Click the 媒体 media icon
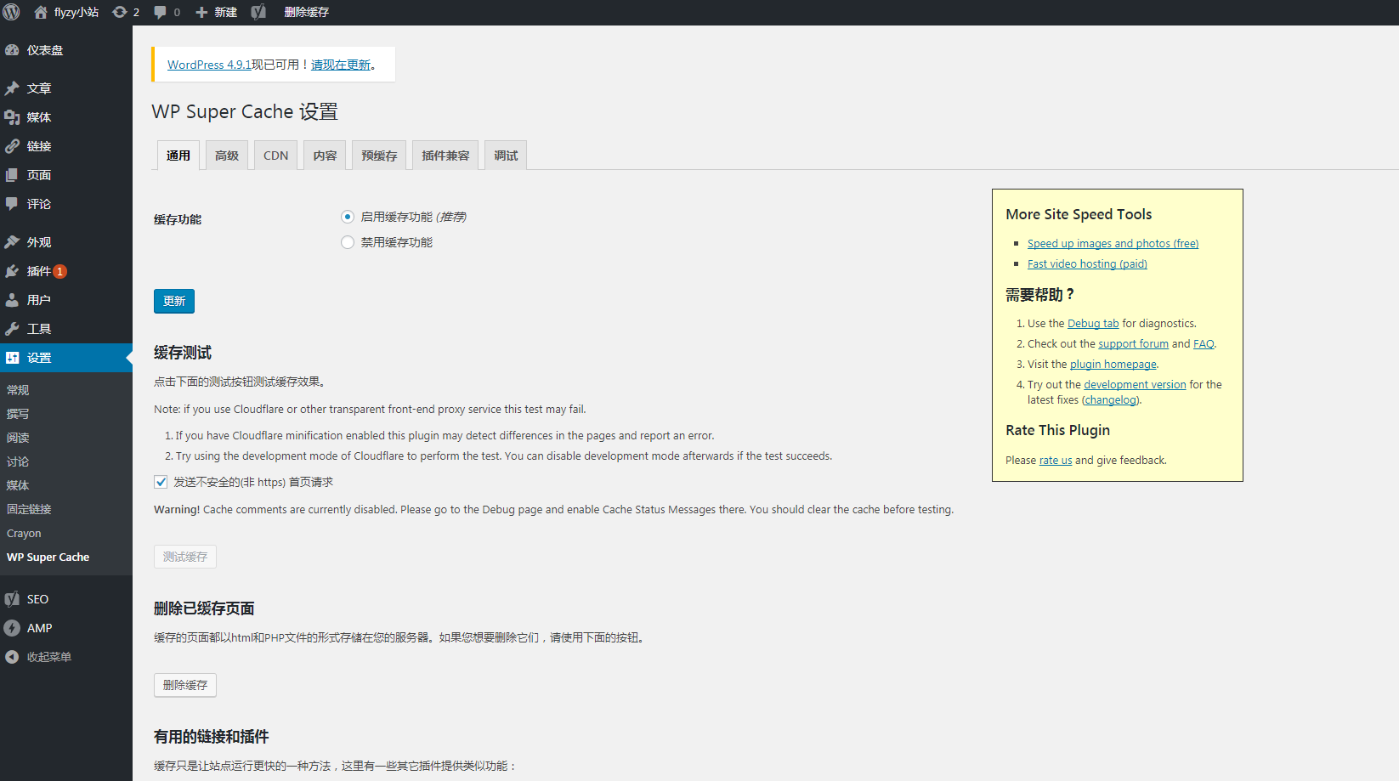The height and width of the screenshot is (781, 1399). [12, 117]
